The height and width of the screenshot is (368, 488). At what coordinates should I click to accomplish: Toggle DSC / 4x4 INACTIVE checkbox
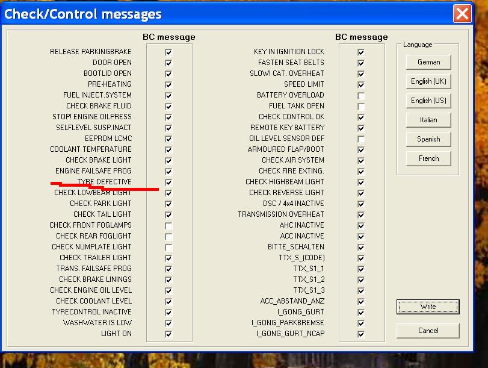(361, 204)
